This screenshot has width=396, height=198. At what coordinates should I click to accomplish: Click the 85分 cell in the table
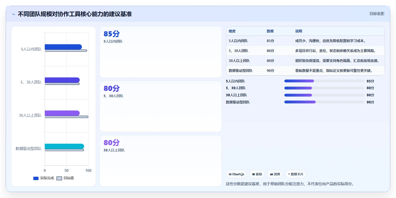pyautogui.click(x=270, y=41)
